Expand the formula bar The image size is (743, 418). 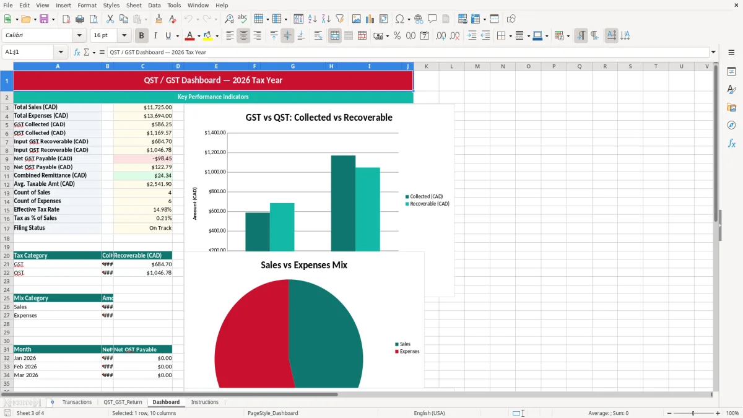pos(713,53)
